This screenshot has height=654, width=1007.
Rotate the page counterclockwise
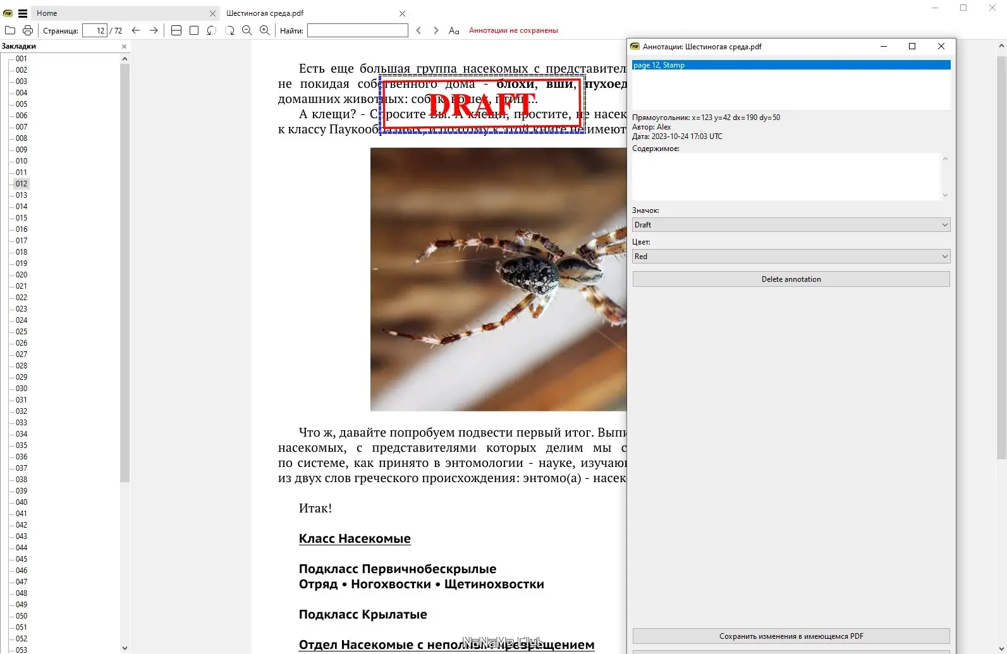coord(212,30)
